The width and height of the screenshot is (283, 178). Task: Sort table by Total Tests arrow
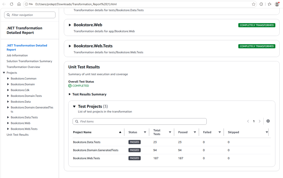[170, 132]
